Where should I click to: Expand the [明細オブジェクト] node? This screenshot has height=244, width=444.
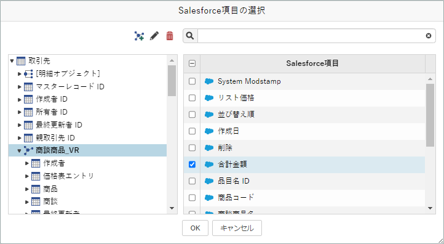[x=20, y=74]
